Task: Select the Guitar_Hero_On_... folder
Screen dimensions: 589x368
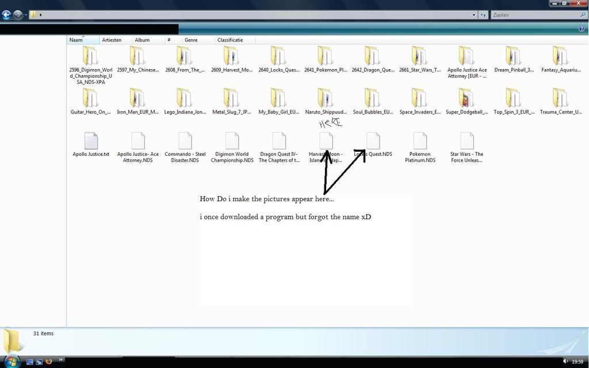Action: [x=90, y=101]
